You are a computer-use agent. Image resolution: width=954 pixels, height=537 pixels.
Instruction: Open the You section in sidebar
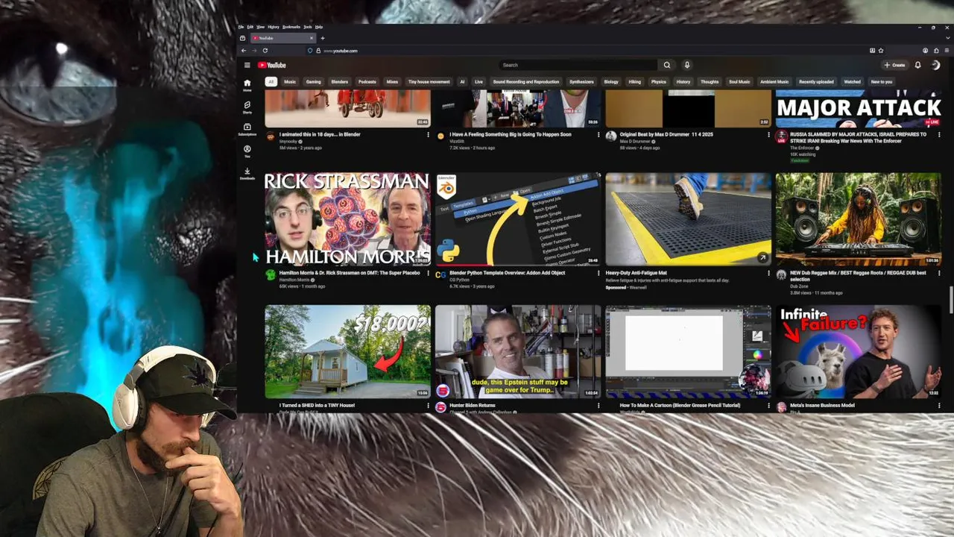[247, 151]
